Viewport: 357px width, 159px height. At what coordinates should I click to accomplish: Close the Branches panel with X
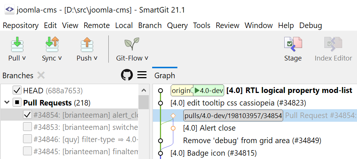point(41,75)
